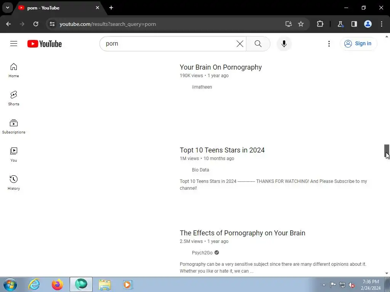Open the Action Center flag icon

tap(333, 285)
